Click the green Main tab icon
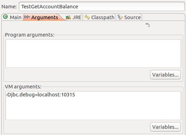 pyautogui.click(x=5, y=17)
